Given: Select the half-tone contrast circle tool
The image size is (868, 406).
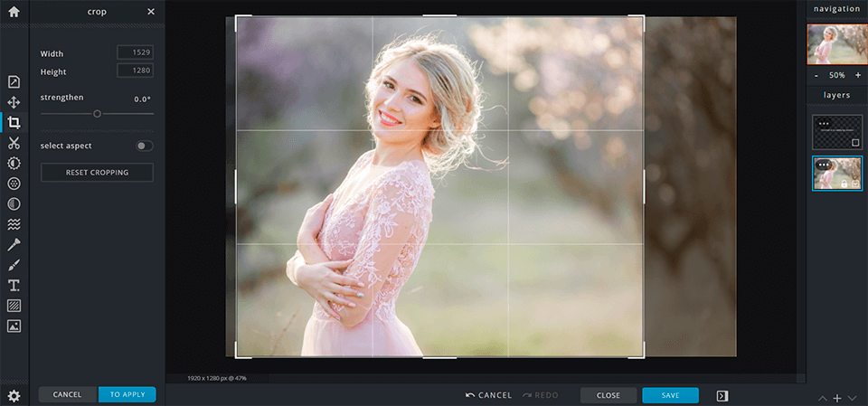Looking at the screenshot, I should pos(14,203).
